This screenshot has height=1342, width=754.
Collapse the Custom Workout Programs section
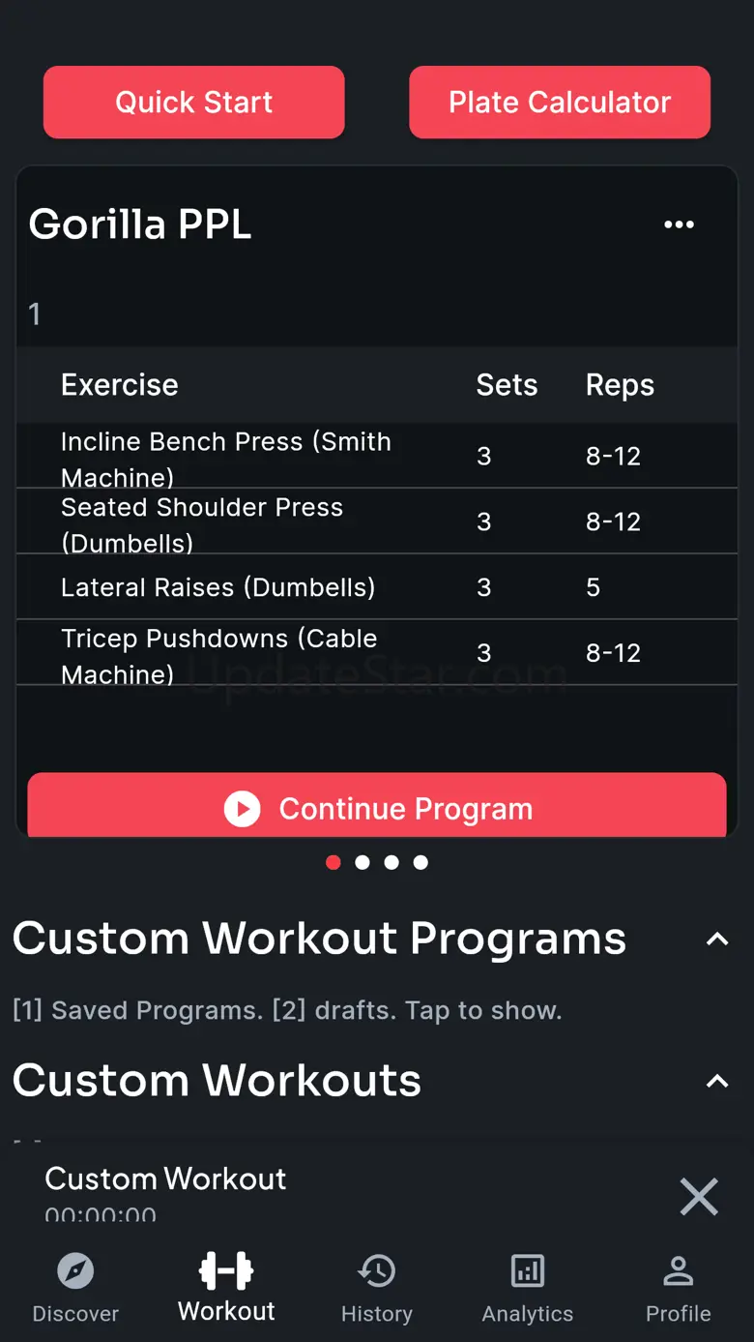coord(717,939)
